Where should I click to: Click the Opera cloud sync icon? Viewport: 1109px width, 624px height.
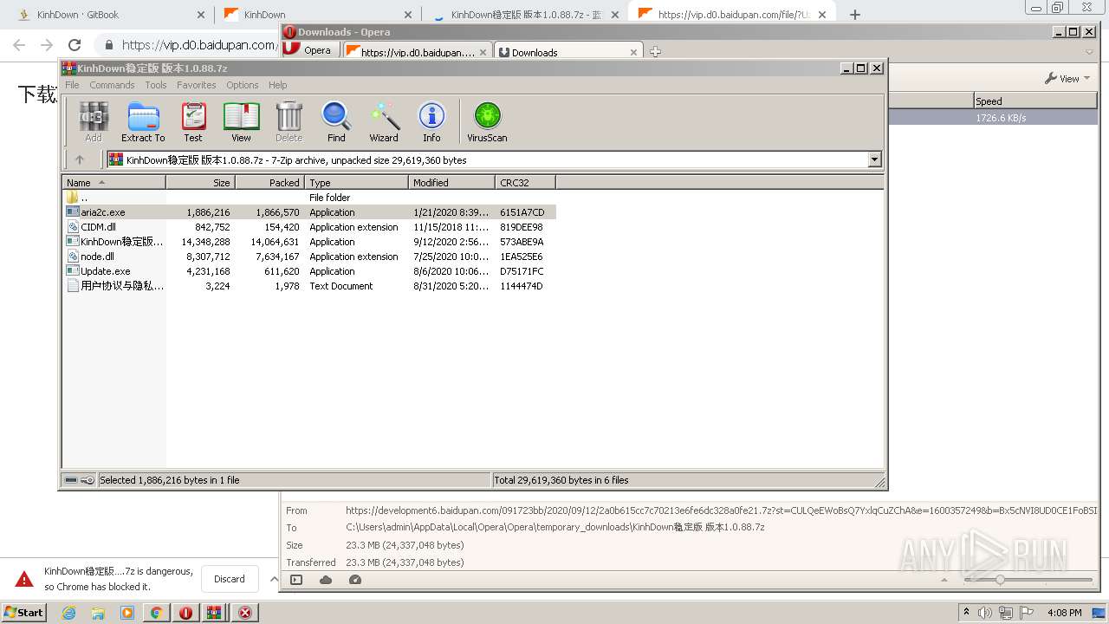[x=326, y=580]
